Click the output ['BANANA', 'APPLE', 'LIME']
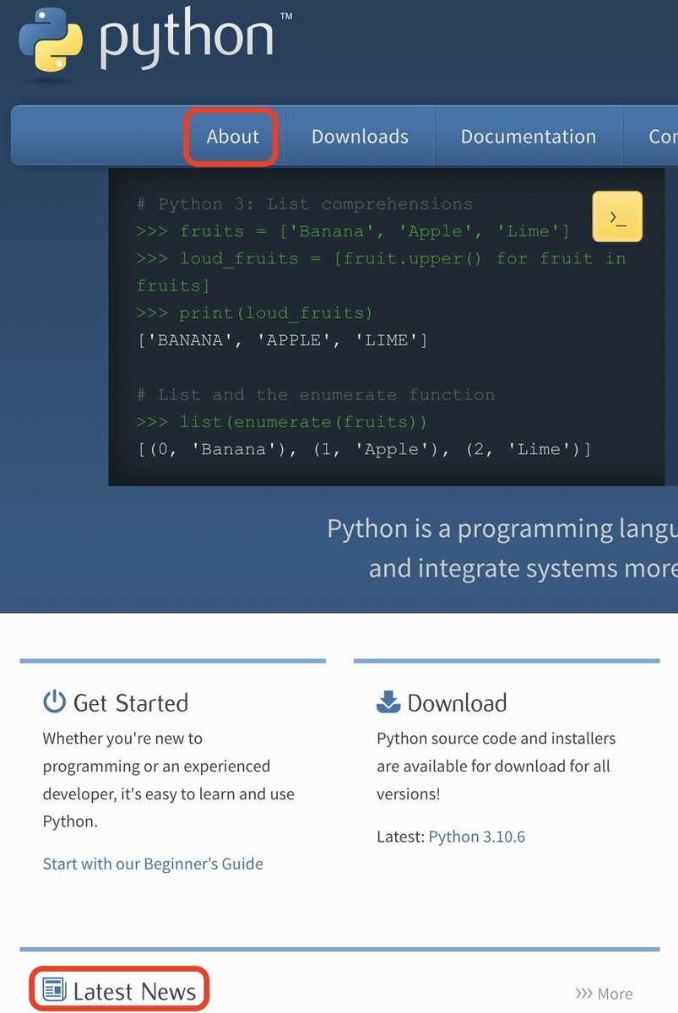678x1013 pixels. tap(283, 340)
